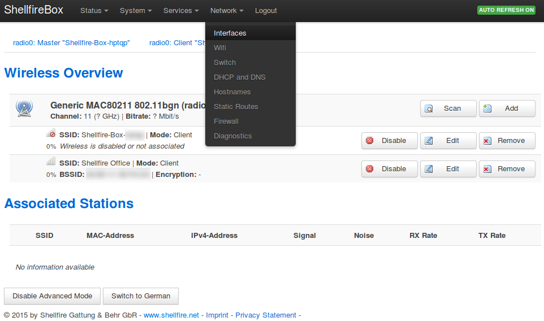Image resolution: width=544 pixels, height=321 pixels.
Task: Click Logout in the top navigation
Action: pyautogui.click(x=266, y=10)
